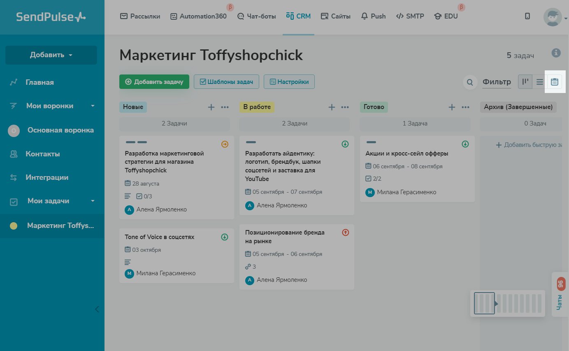The width and height of the screenshot is (569, 351).
Task: Open the 0/3 checklist on marketing strategy card
Action: coord(144,196)
